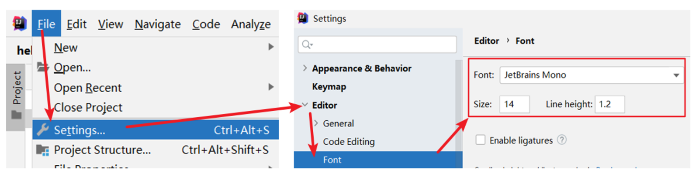This screenshot has height=177, width=699.
Task: Expand Appearance & Behavior section
Action: click(305, 68)
